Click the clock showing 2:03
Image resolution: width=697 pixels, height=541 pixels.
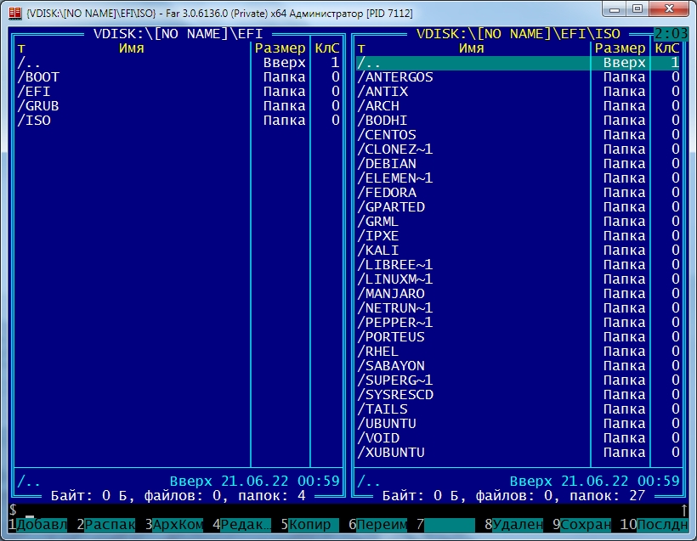(x=671, y=34)
